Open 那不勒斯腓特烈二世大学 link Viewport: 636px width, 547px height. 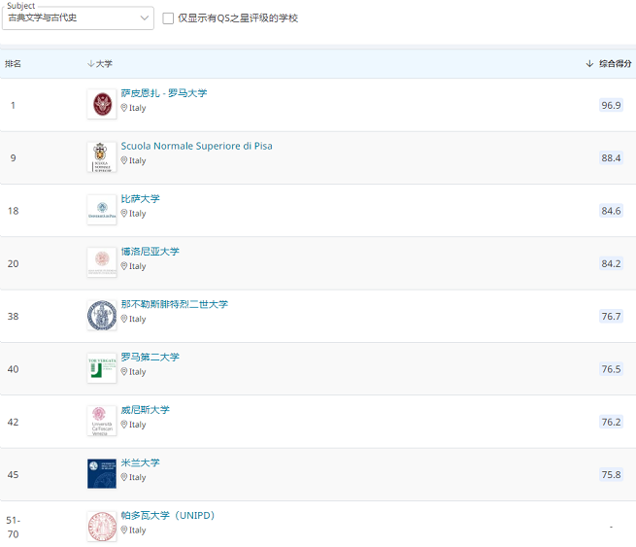click(175, 304)
